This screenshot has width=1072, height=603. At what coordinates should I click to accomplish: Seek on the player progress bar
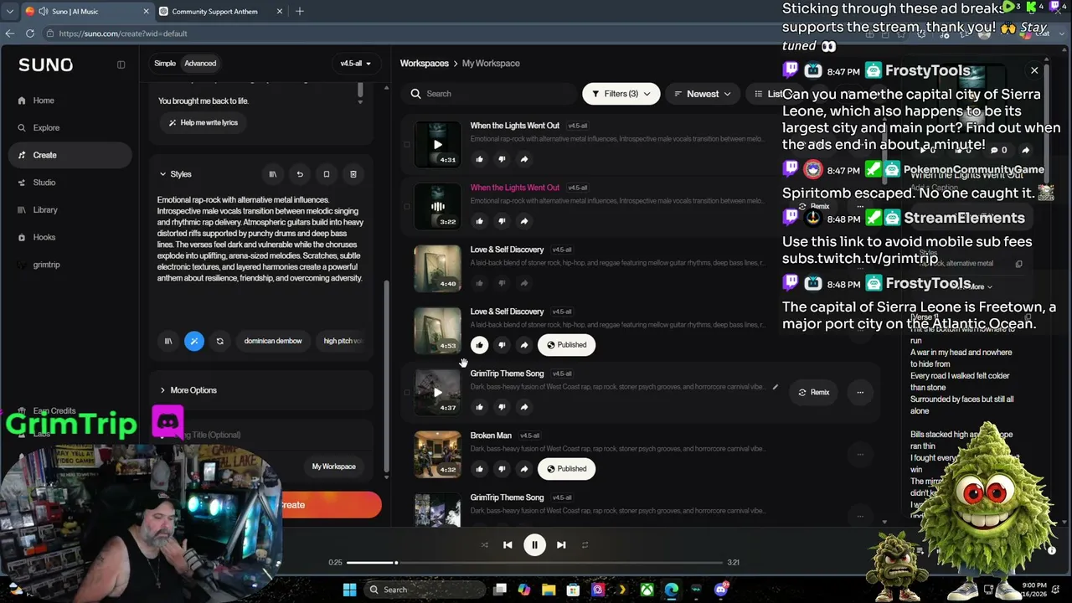[533, 563]
